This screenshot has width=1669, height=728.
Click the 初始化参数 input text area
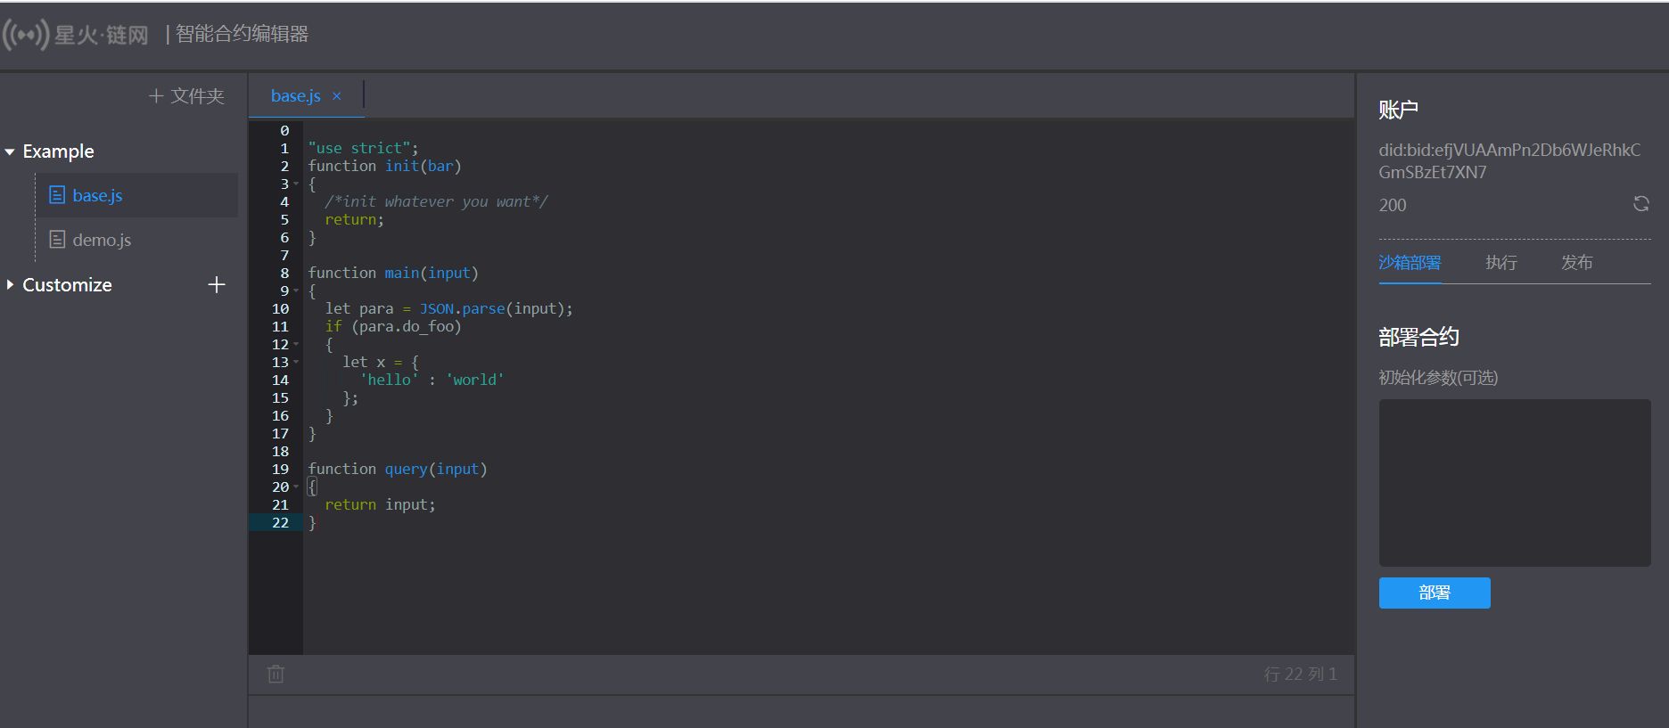(1515, 483)
